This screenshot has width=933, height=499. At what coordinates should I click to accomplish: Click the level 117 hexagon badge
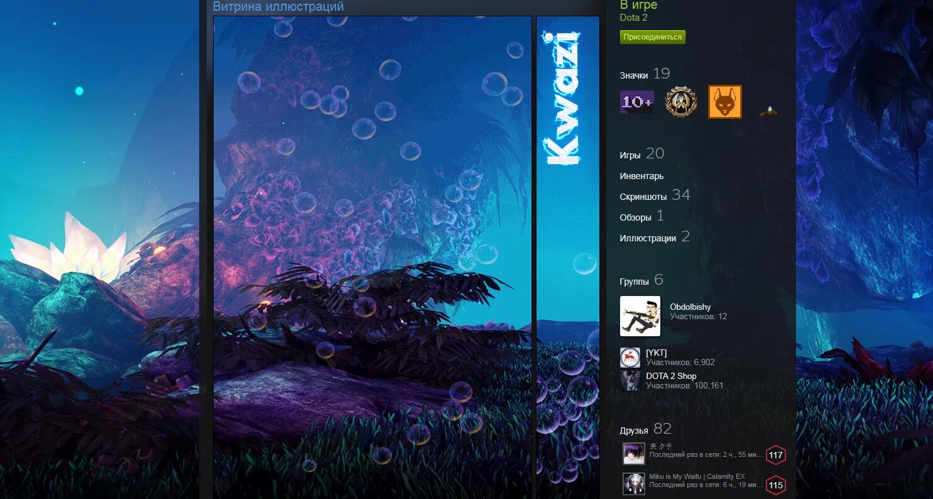point(776,455)
